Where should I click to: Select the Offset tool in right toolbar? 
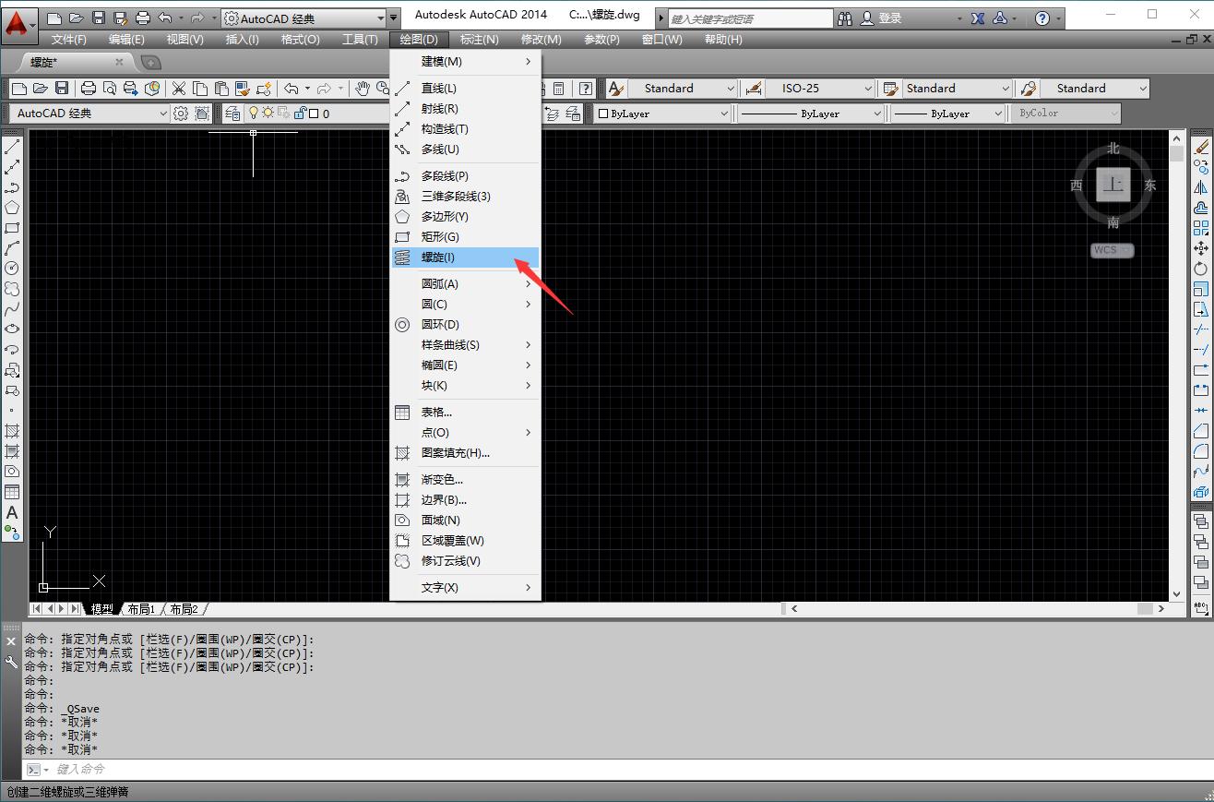tap(1201, 208)
